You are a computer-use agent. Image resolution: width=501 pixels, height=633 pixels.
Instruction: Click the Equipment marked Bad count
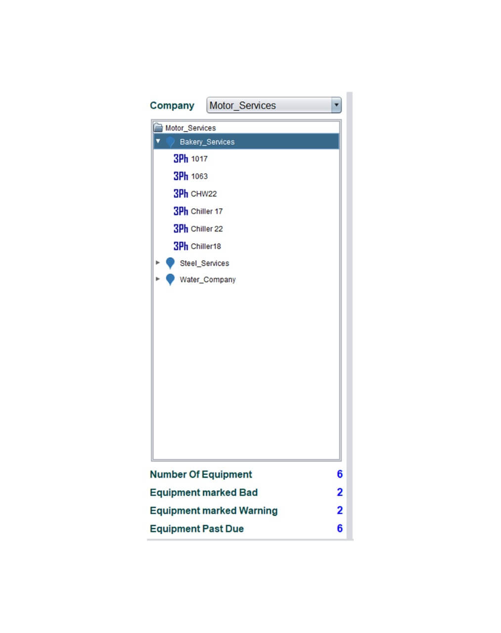tap(340, 493)
